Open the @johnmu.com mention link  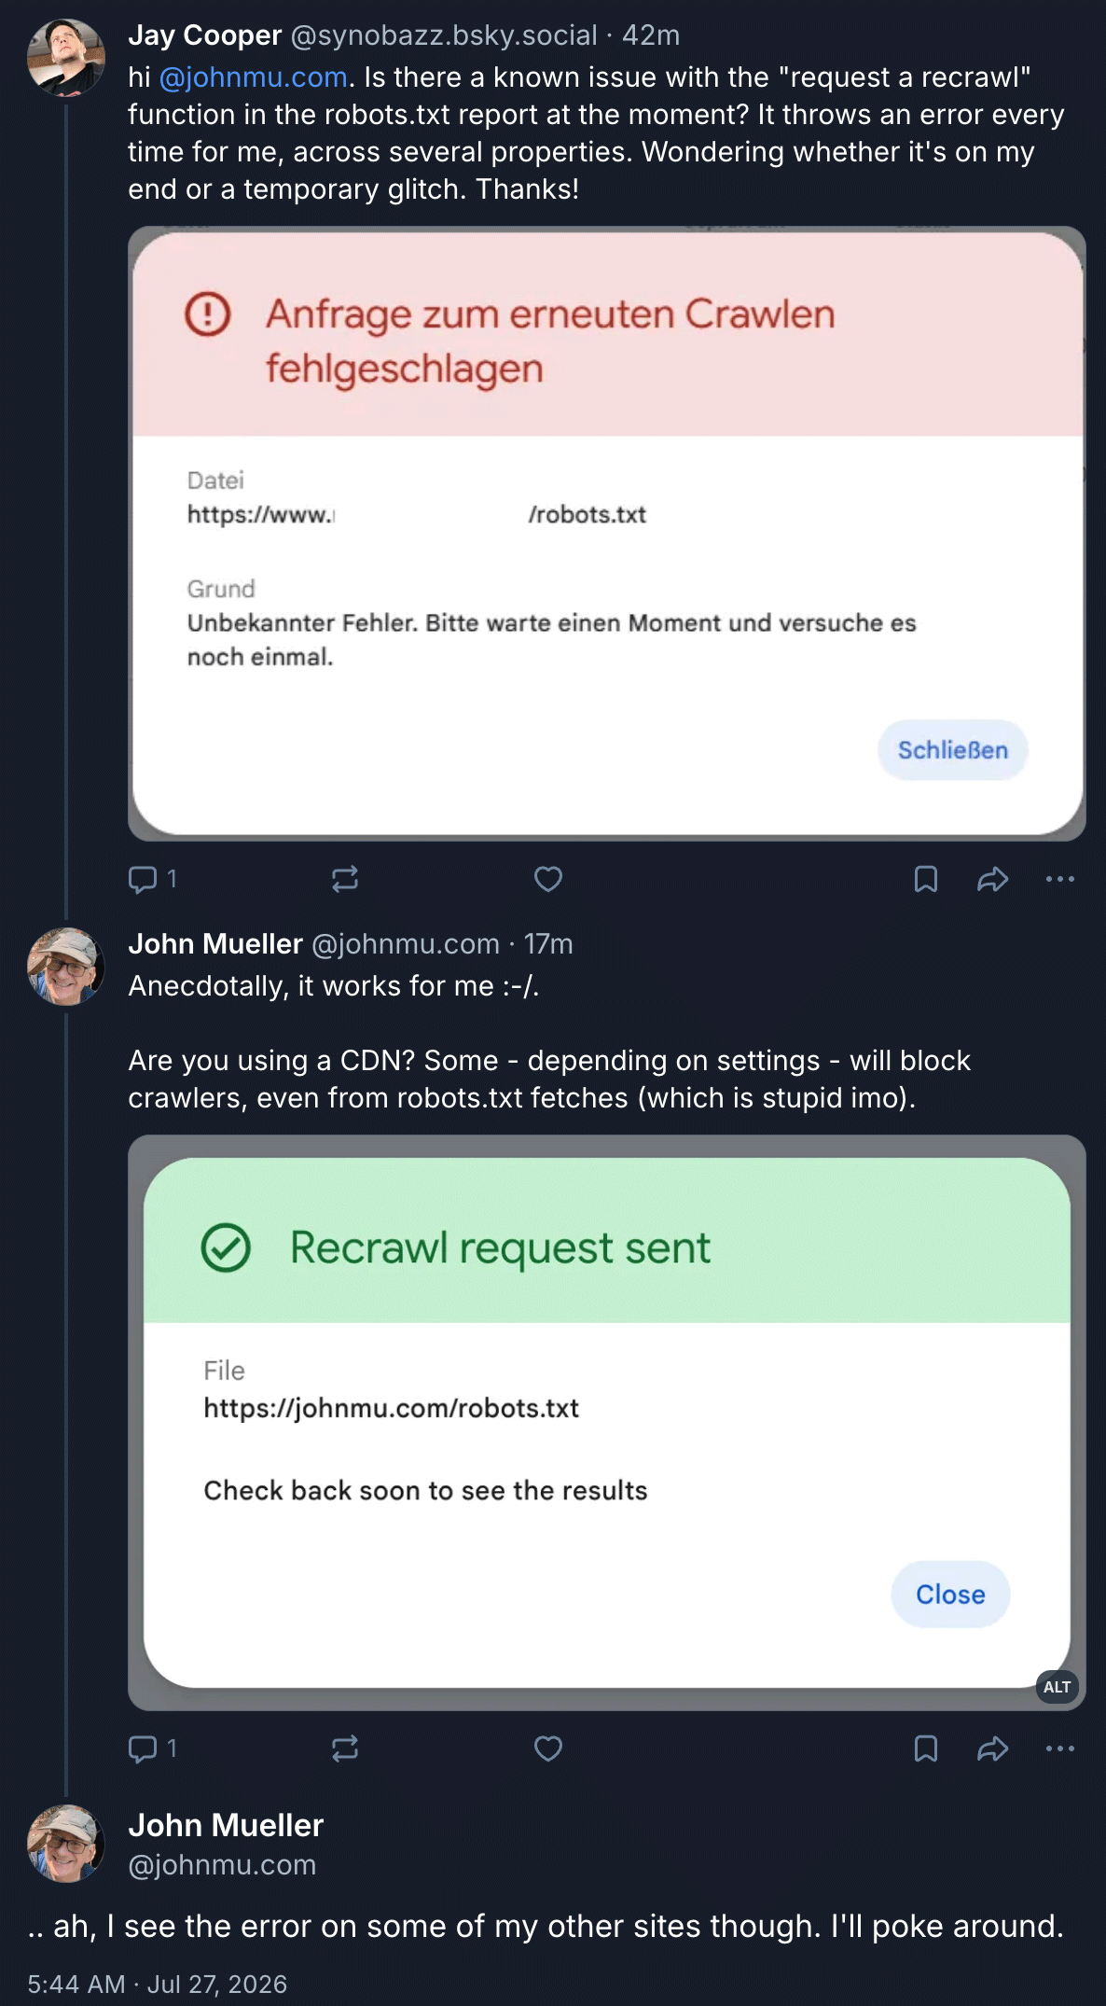[x=254, y=77]
